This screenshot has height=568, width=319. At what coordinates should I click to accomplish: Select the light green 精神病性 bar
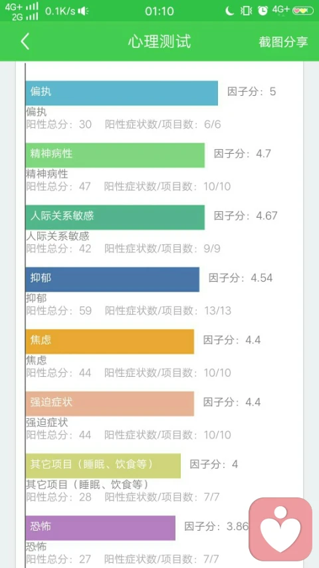pos(115,155)
